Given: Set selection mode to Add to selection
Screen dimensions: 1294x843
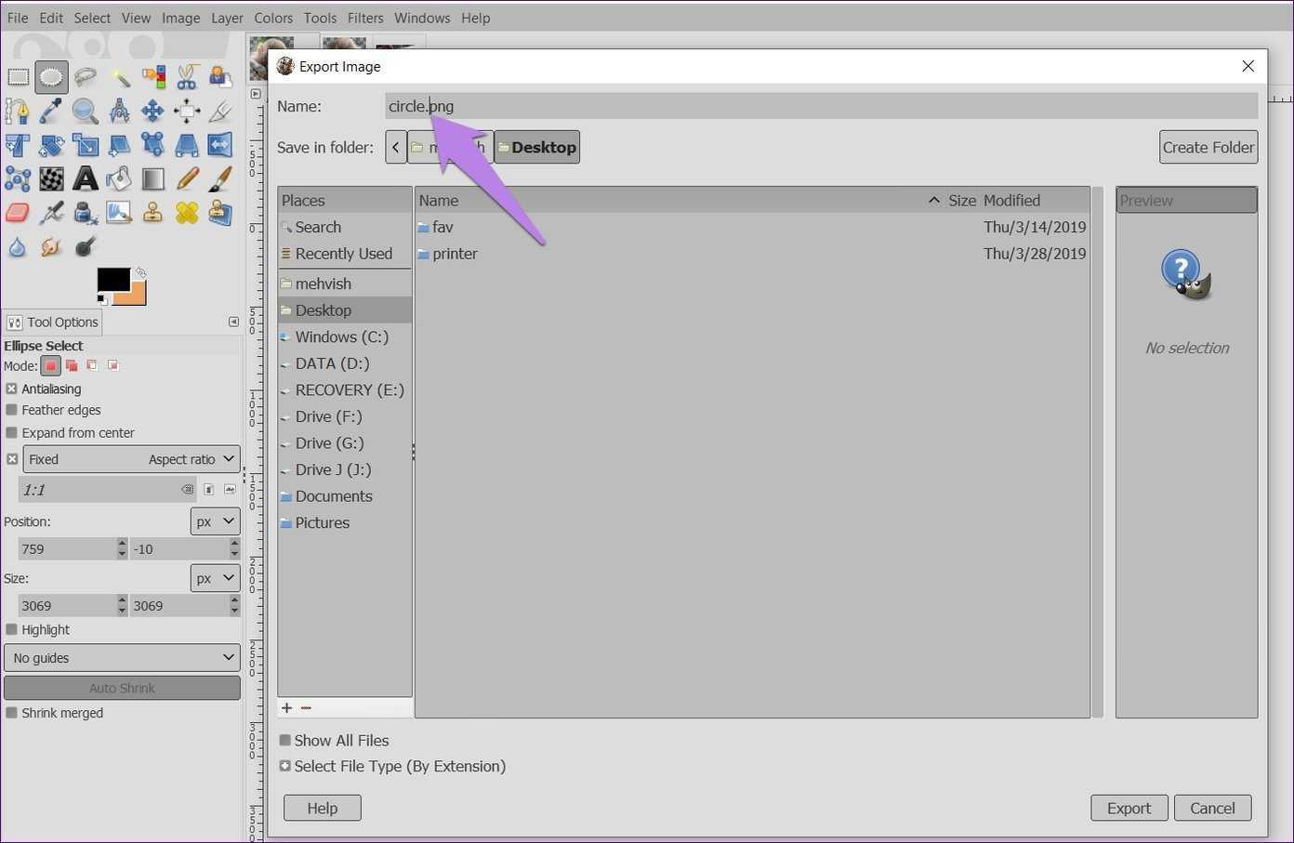Looking at the screenshot, I should [x=72, y=365].
